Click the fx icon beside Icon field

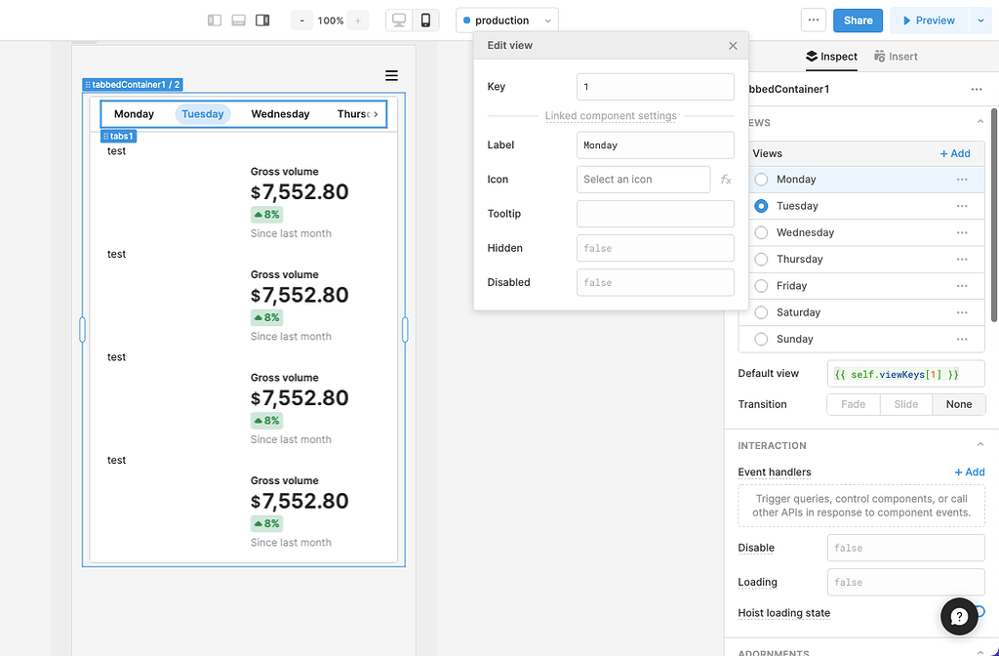point(726,180)
